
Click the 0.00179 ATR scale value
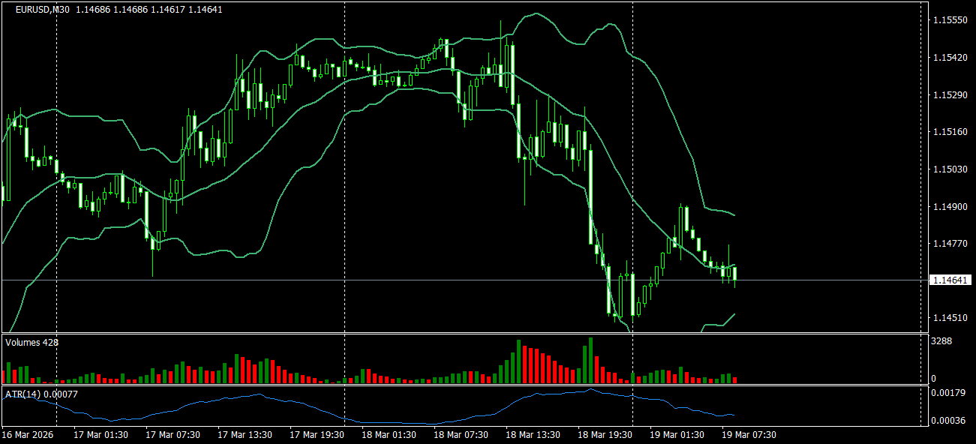pos(947,393)
